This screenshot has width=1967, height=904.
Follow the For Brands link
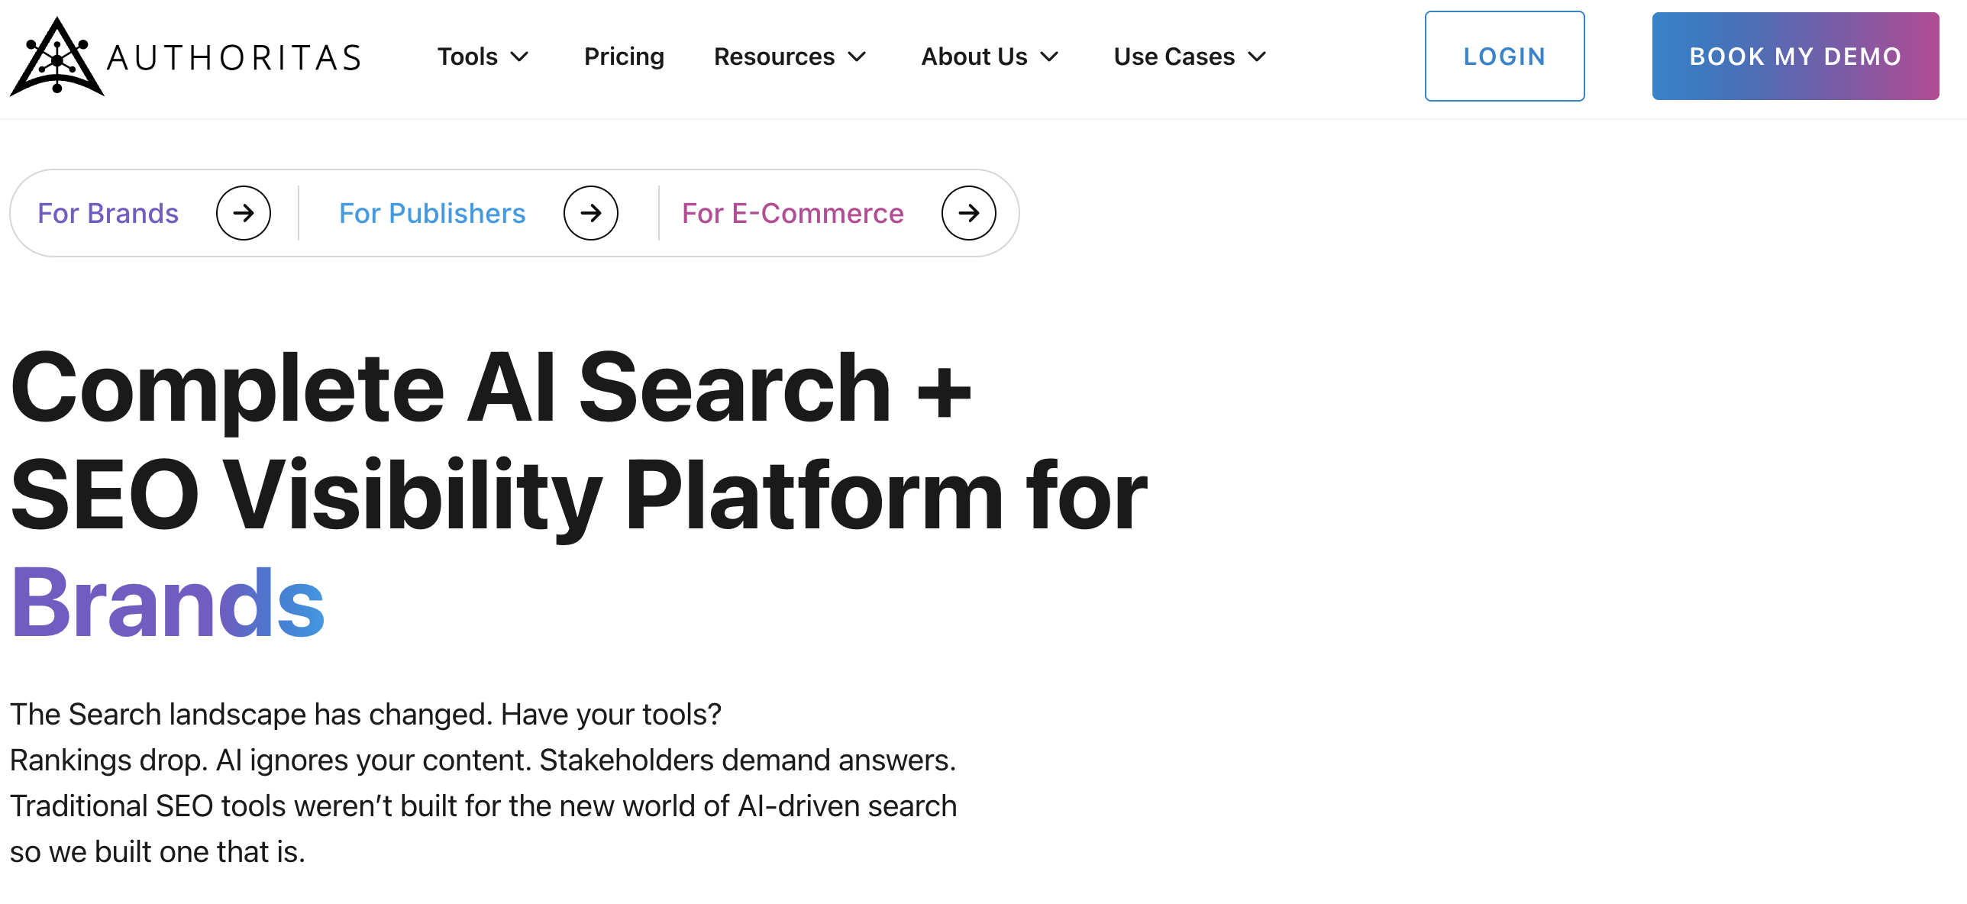point(108,213)
